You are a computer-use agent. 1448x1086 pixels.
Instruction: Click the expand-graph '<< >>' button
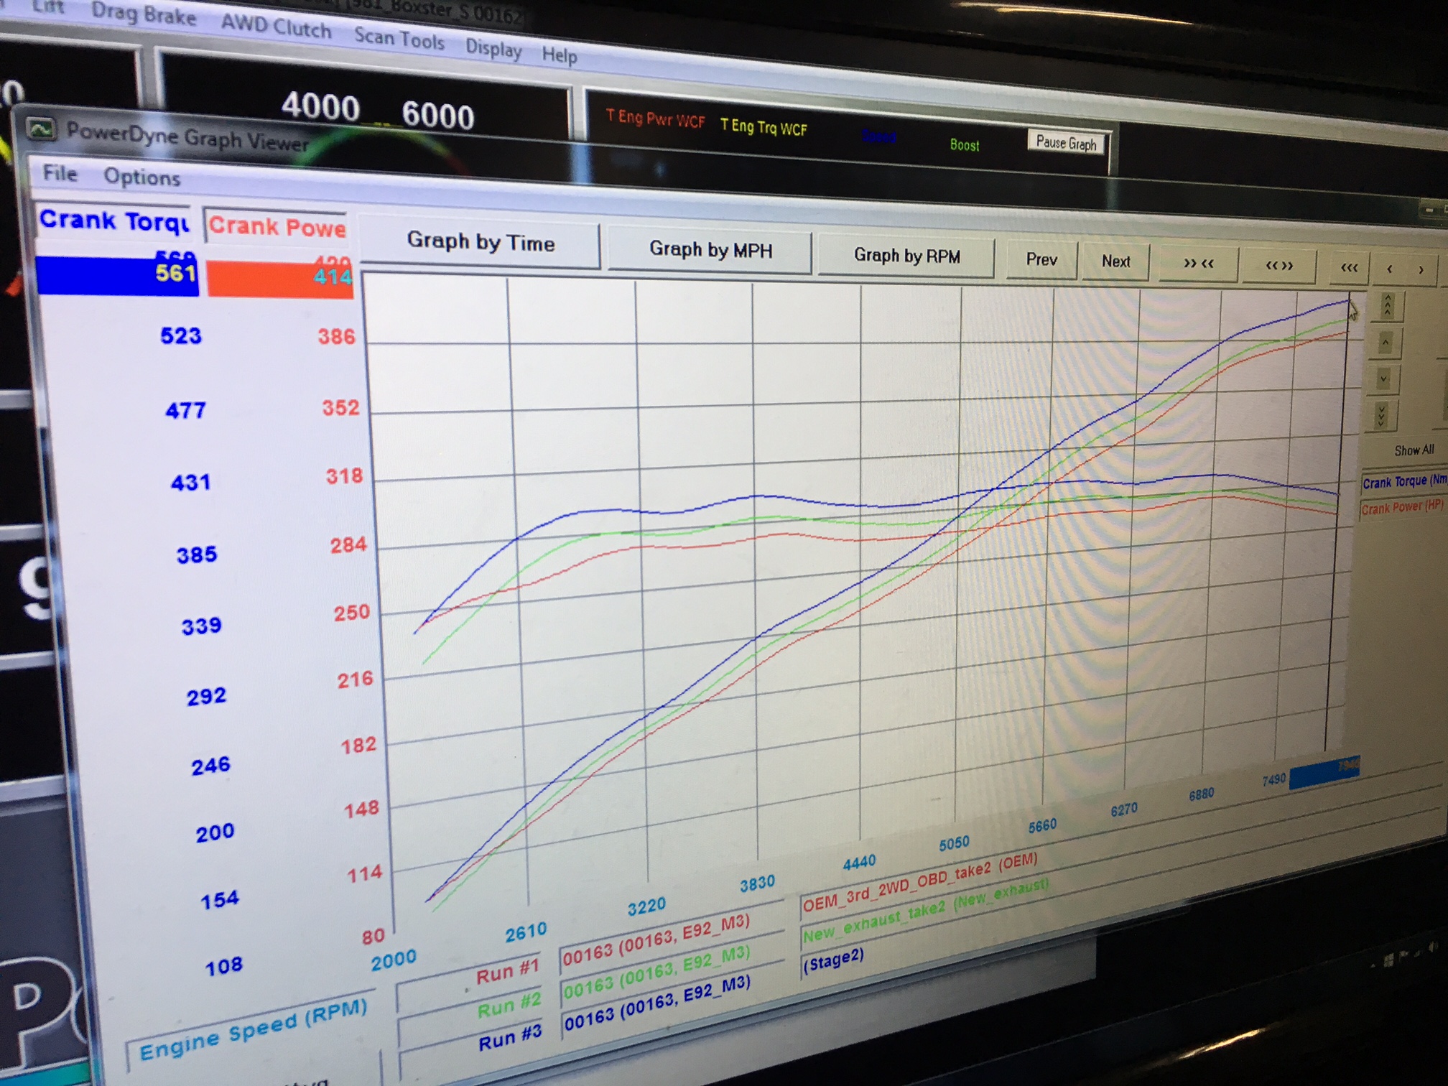click(1279, 266)
